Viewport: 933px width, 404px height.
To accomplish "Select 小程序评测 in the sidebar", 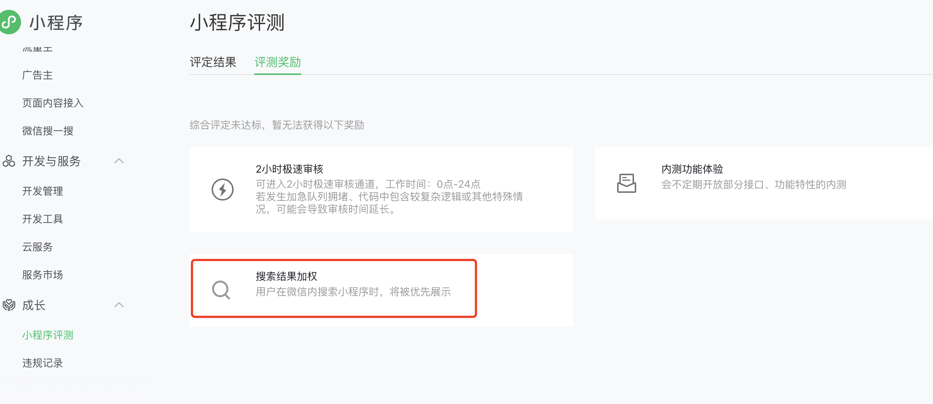I will 48,335.
